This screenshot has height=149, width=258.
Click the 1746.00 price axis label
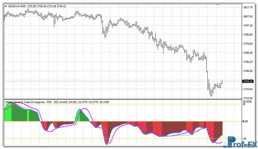pyautogui.click(x=248, y=71)
